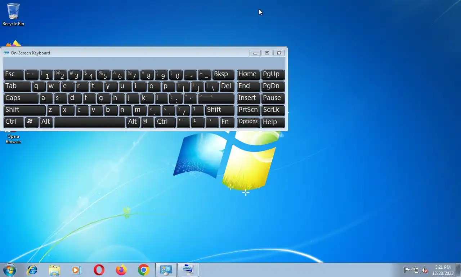Click the Esc key
The height and width of the screenshot is (277, 461).
click(x=14, y=75)
